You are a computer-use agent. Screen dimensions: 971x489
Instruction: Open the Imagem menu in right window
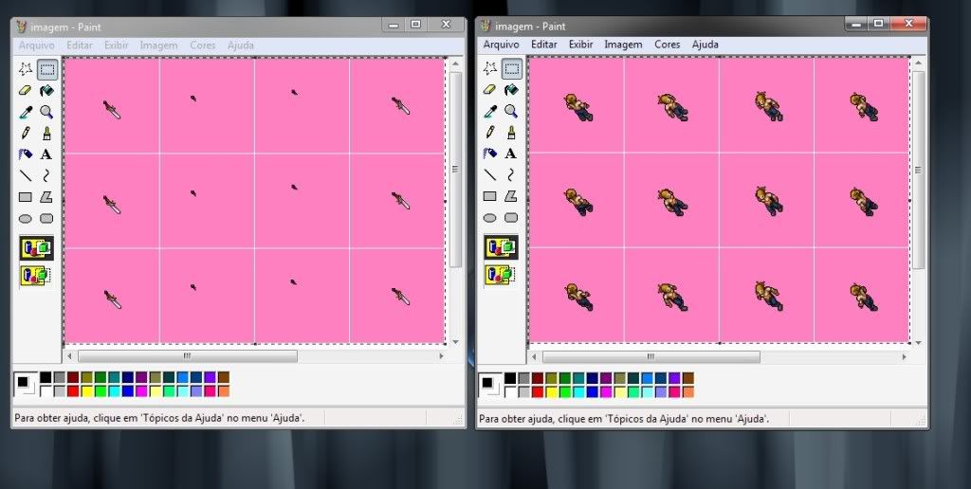coord(623,45)
